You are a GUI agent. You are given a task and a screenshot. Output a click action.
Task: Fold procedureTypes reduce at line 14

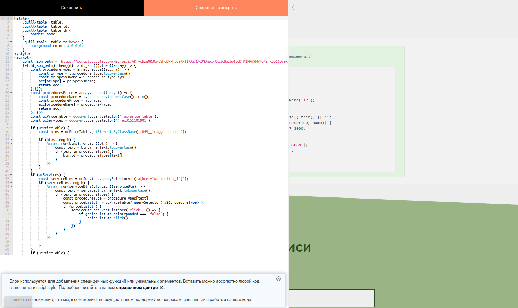[x=11, y=70]
